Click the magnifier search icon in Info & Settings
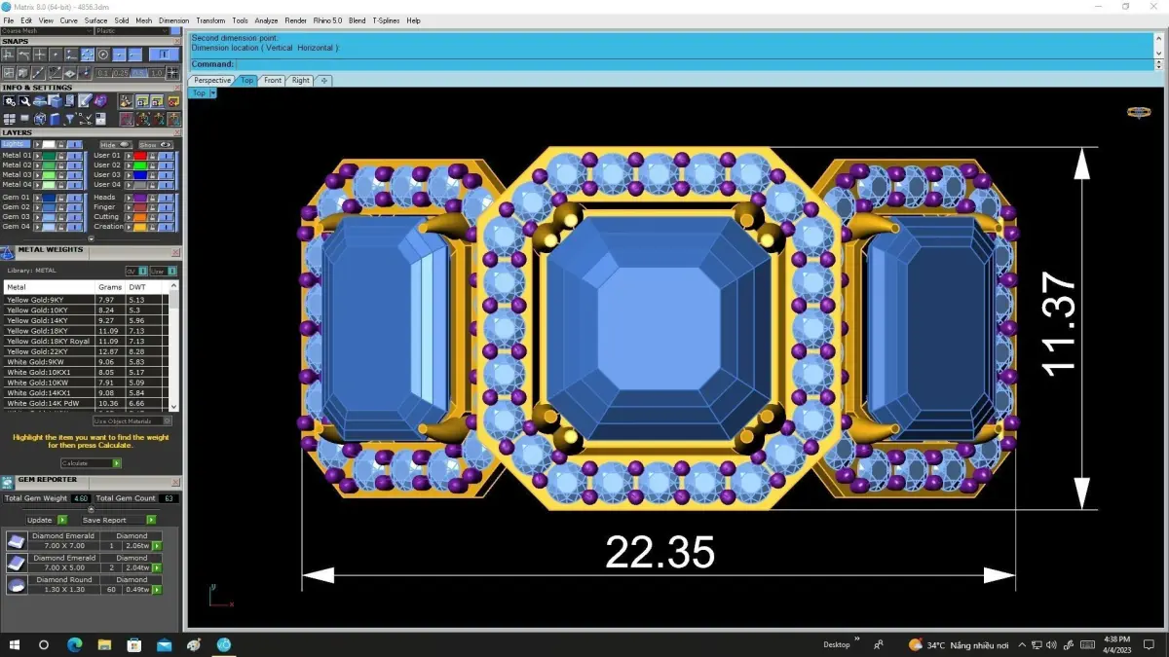This screenshot has height=657, width=1169. pyautogui.click(x=24, y=101)
